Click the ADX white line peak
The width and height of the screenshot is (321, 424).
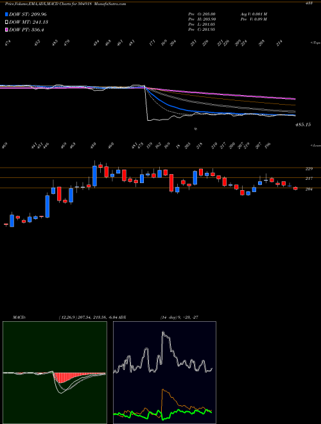[x=163, y=331]
